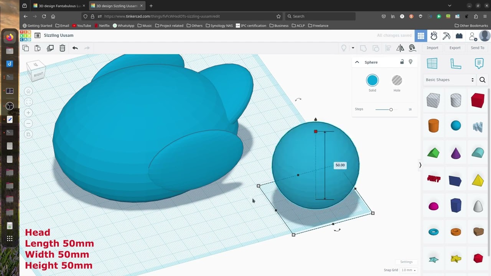Expand the show-all lightbulb dropdown arrow
The width and height of the screenshot is (491, 276).
pyautogui.click(x=353, y=48)
